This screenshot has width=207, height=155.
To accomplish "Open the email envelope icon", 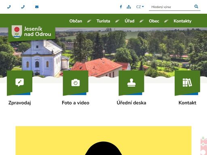I will click(37, 7).
